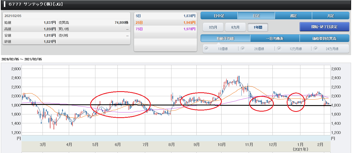This screenshot has width=353, height=153.
Task: Open the 月足 monthly chart tab
Action: [x=331, y=16]
